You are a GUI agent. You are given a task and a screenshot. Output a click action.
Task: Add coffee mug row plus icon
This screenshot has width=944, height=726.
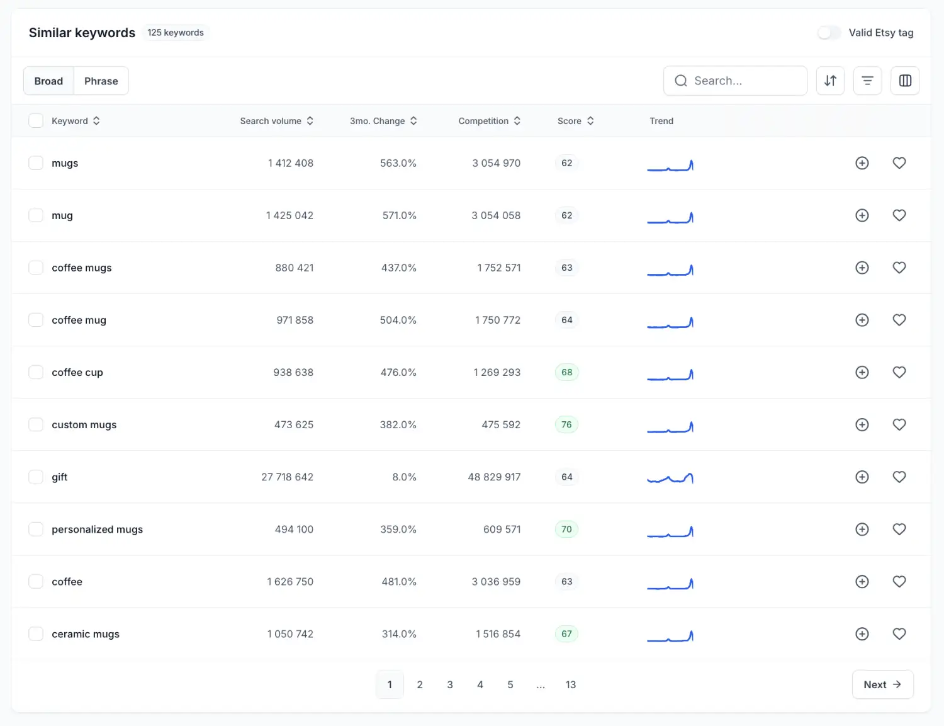click(862, 320)
